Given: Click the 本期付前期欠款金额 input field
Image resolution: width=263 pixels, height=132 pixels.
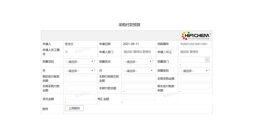Looking at the screenshot, I should 139,79.
